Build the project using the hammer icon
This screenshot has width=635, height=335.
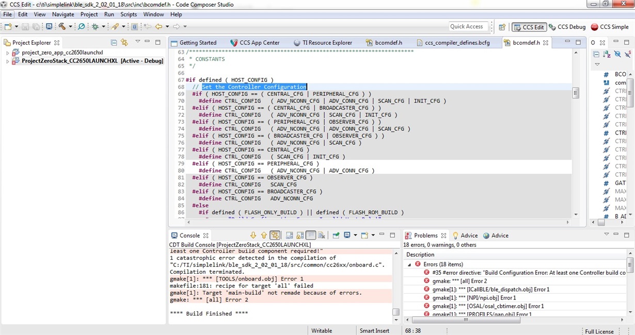click(62, 25)
